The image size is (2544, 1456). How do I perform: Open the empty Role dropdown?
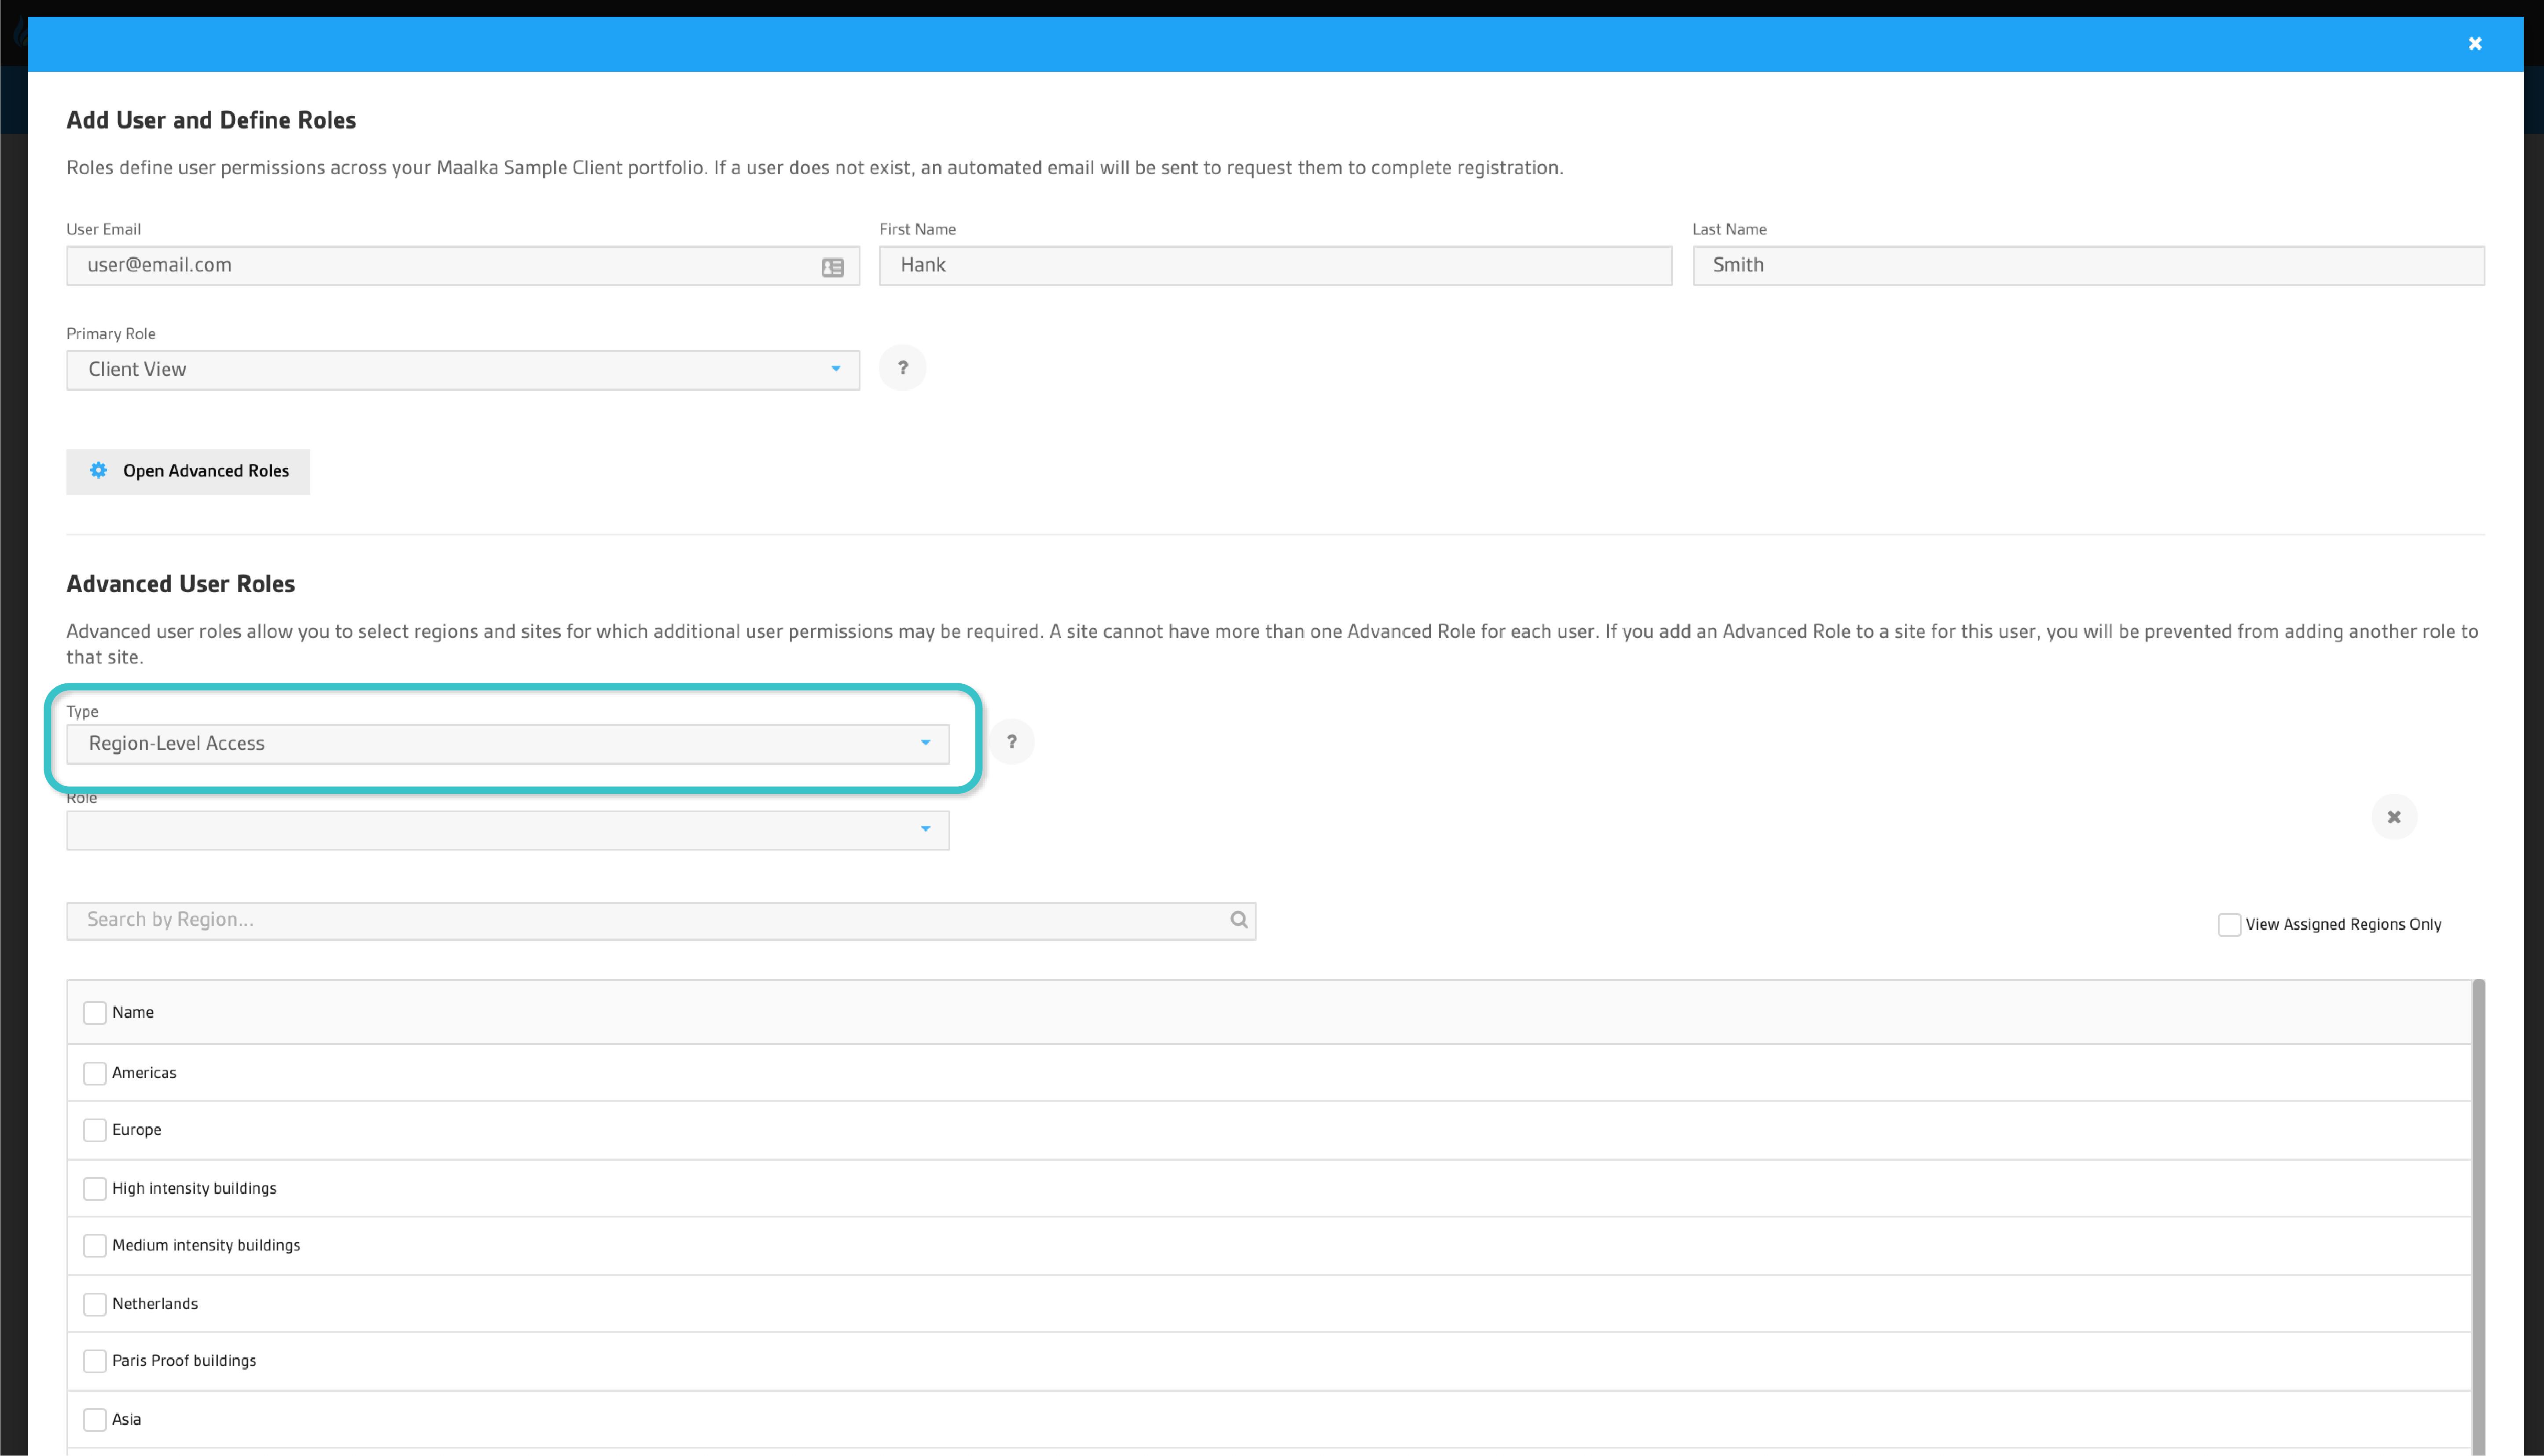[507, 830]
